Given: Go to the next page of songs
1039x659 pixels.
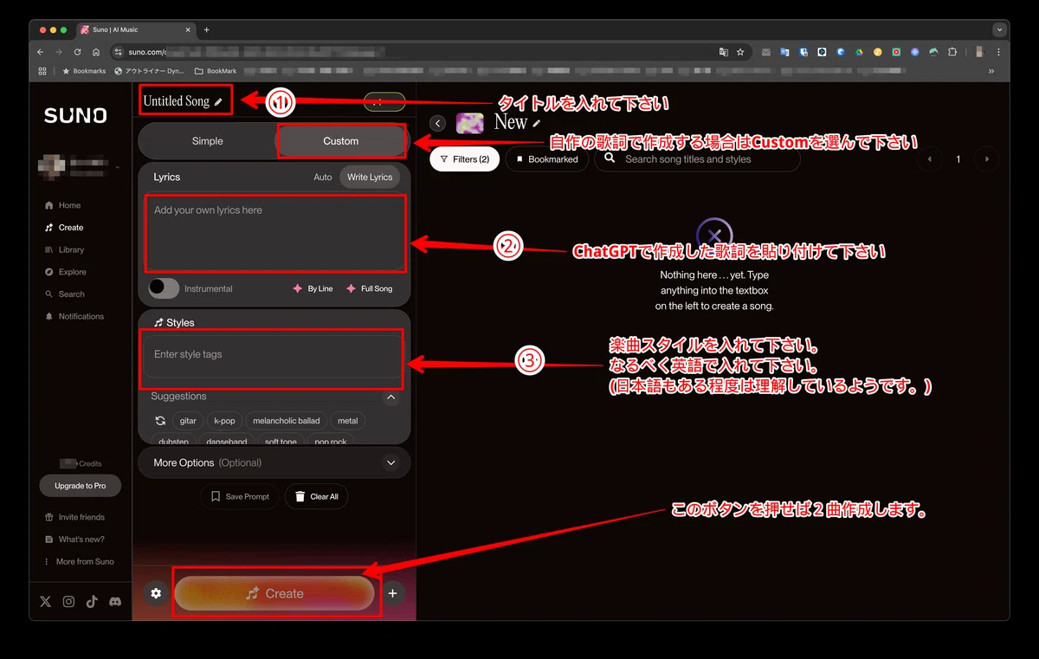Looking at the screenshot, I should pos(986,159).
